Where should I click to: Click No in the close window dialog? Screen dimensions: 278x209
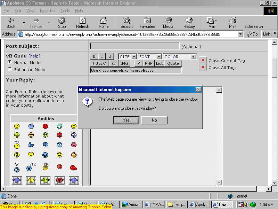pyautogui.click(x=154, y=120)
